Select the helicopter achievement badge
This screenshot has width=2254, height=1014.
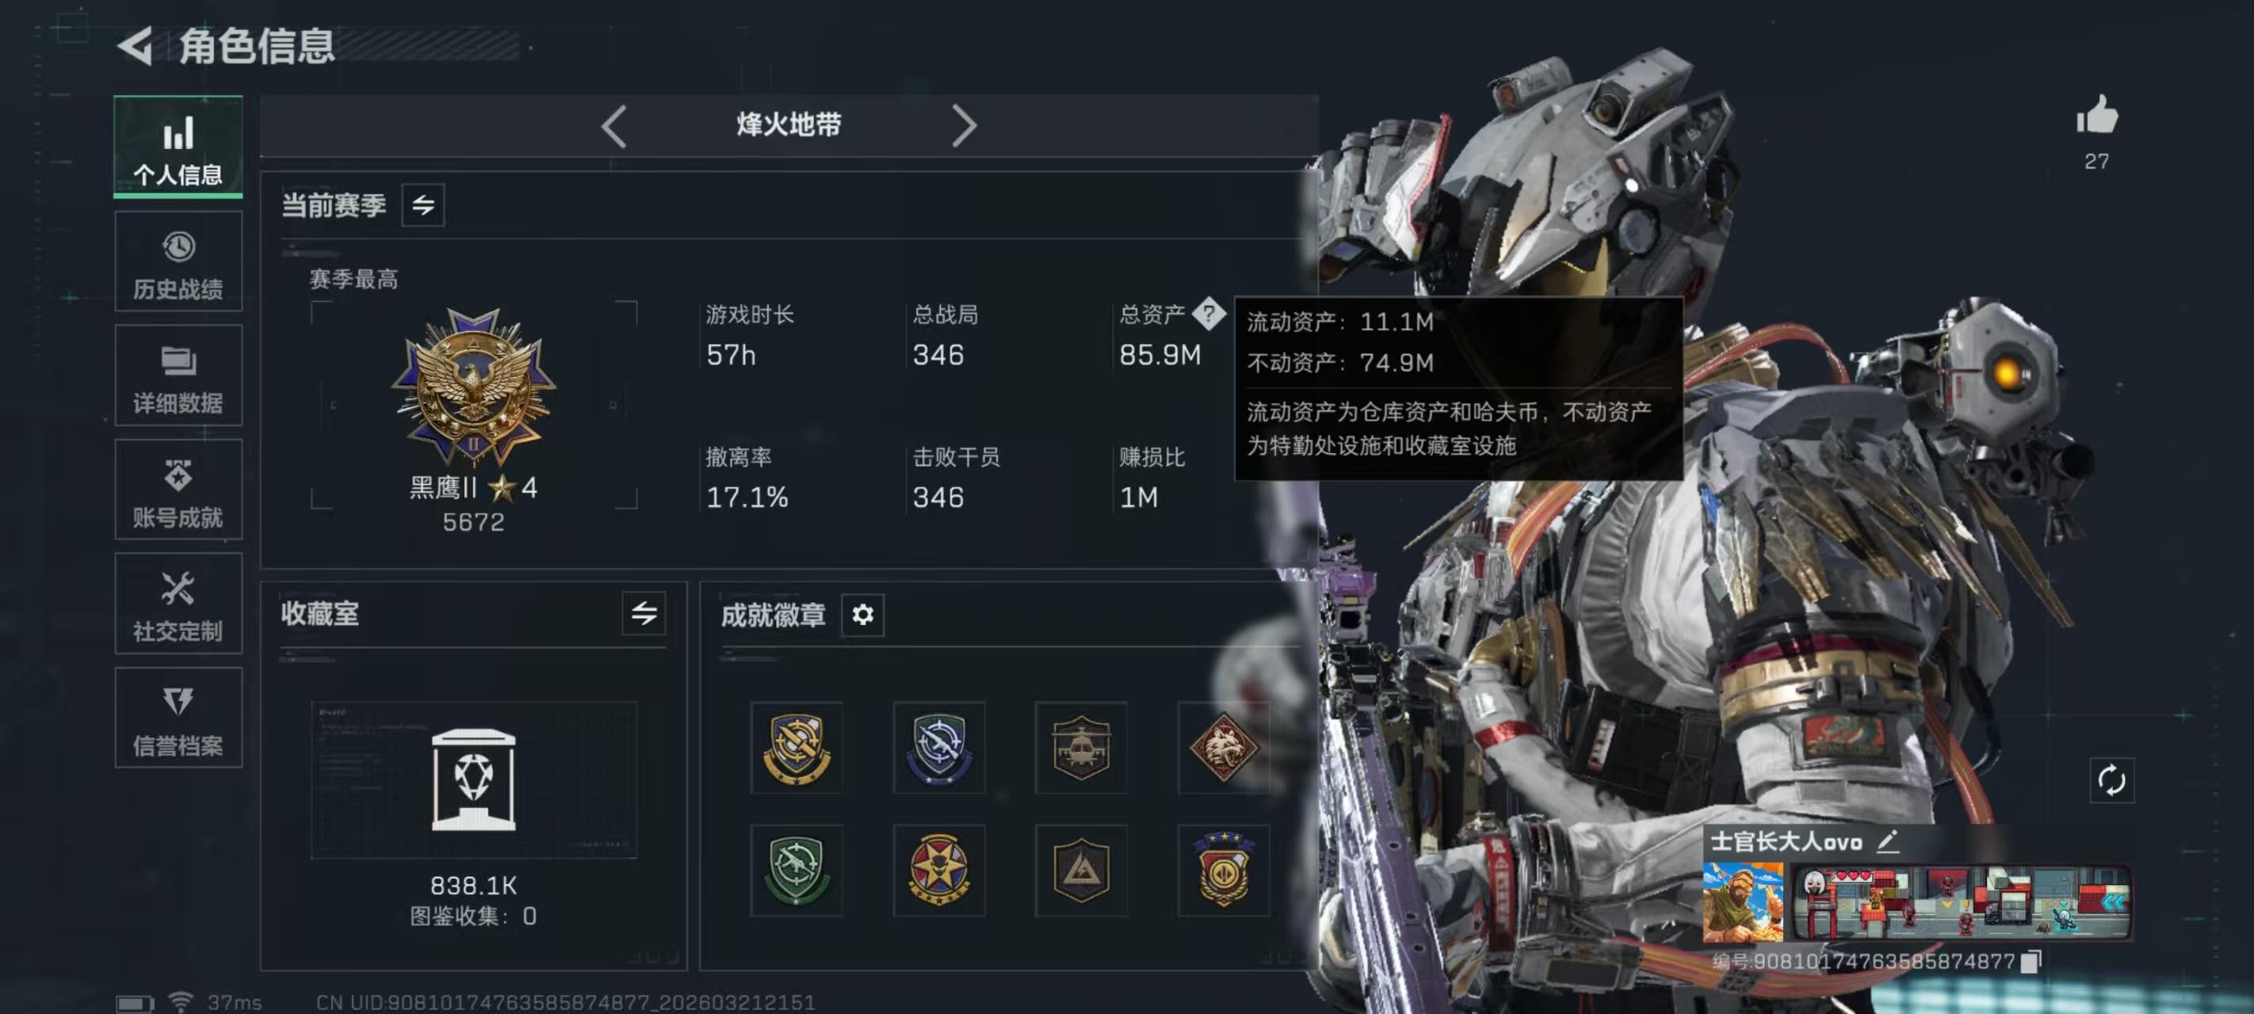(x=1080, y=747)
